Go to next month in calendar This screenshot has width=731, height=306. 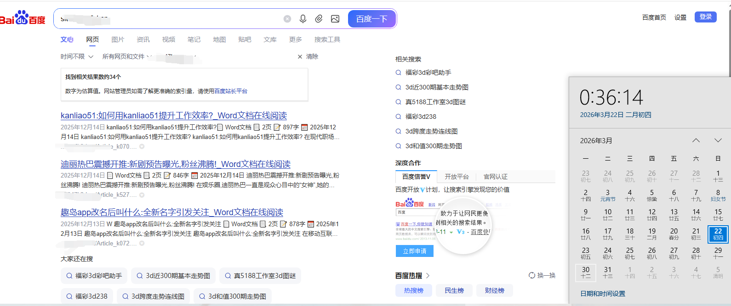point(718,140)
